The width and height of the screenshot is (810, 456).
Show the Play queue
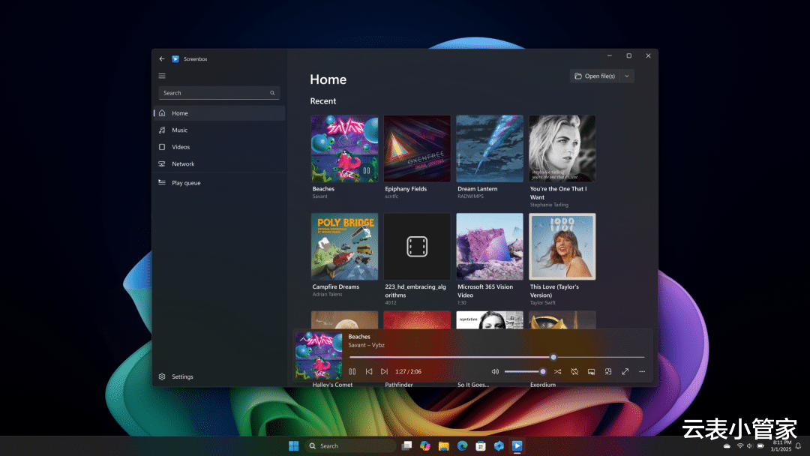[219, 183]
